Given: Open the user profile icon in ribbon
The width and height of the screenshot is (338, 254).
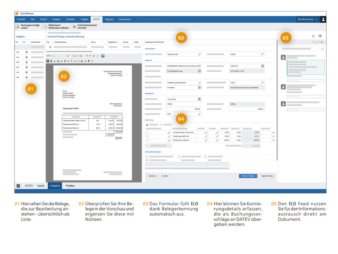Looking at the screenshot, I should (323, 19).
